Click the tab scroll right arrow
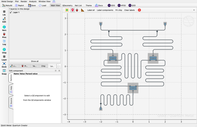This screenshot has height=127, width=197. click(60, 66)
